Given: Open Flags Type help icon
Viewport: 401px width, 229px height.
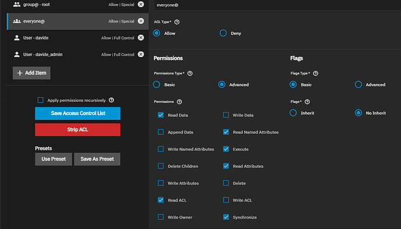Looking at the screenshot, I should point(316,73).
